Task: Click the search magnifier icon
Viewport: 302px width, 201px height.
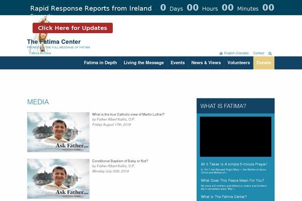Action: 270,53
